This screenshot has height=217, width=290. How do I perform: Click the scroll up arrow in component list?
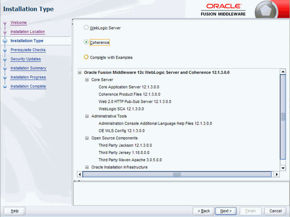click(283, 72)
